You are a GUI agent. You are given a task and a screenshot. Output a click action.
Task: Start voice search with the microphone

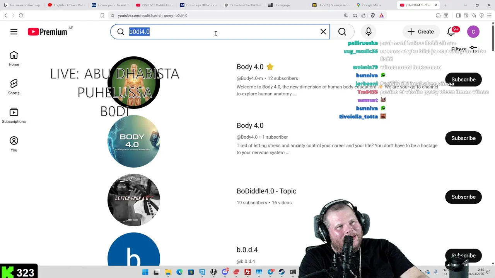click(368, 32)
